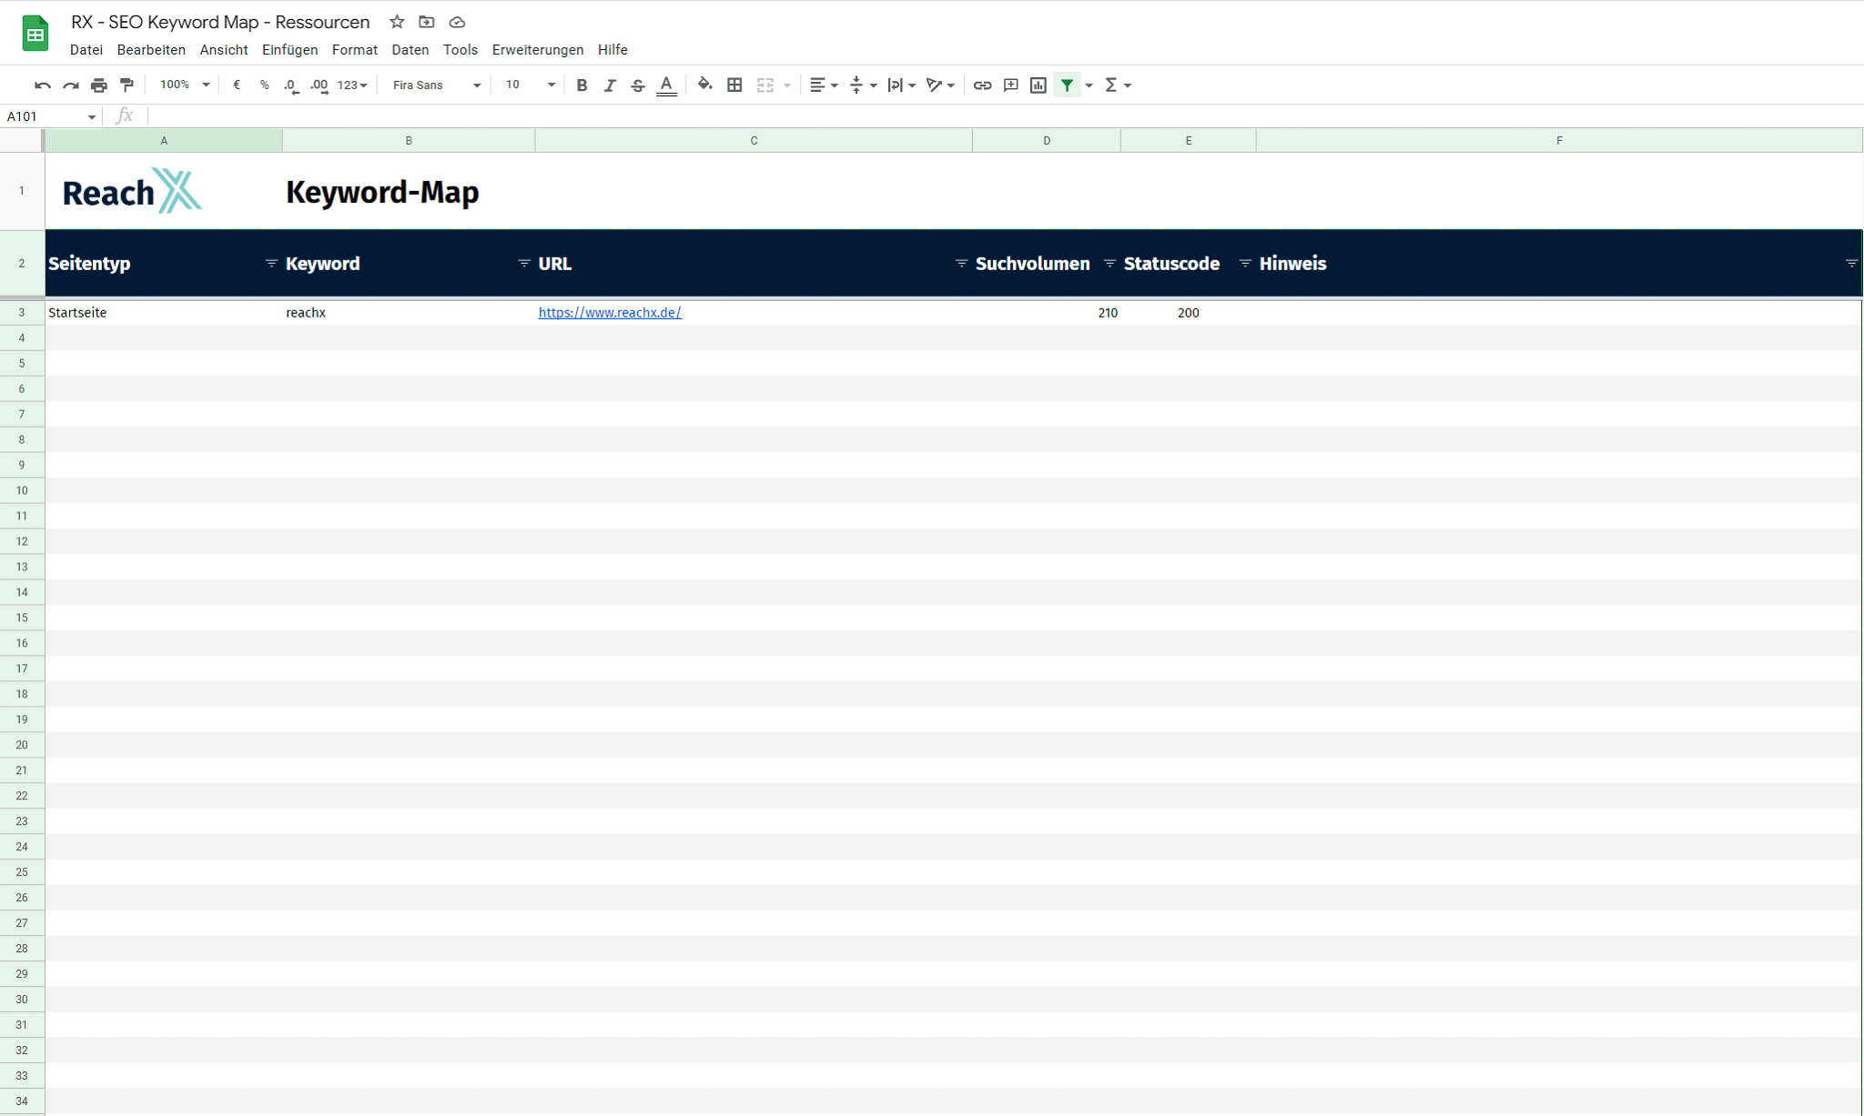The image size is (1864, 1116).
Task: Click the A101 name box field
Action: pyautogui.click(x=43, y=116)
